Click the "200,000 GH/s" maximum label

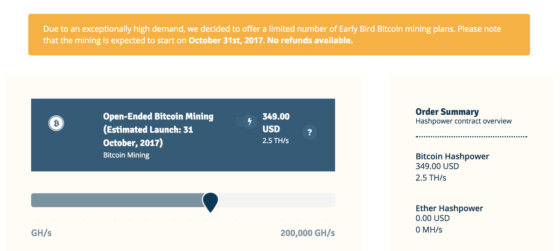(x=308, y=233)
